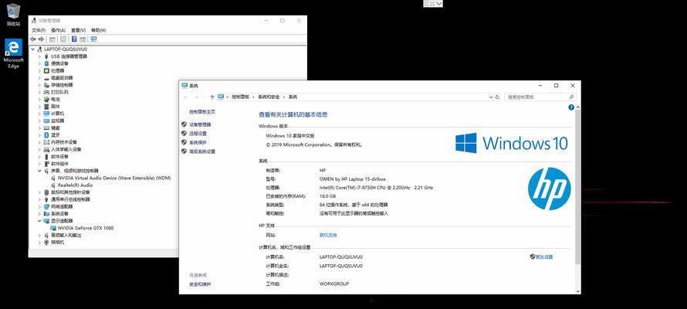This screenshot has height=309, width=687.
Task: Click the back arrow in System window navigation
Action: 186,97
